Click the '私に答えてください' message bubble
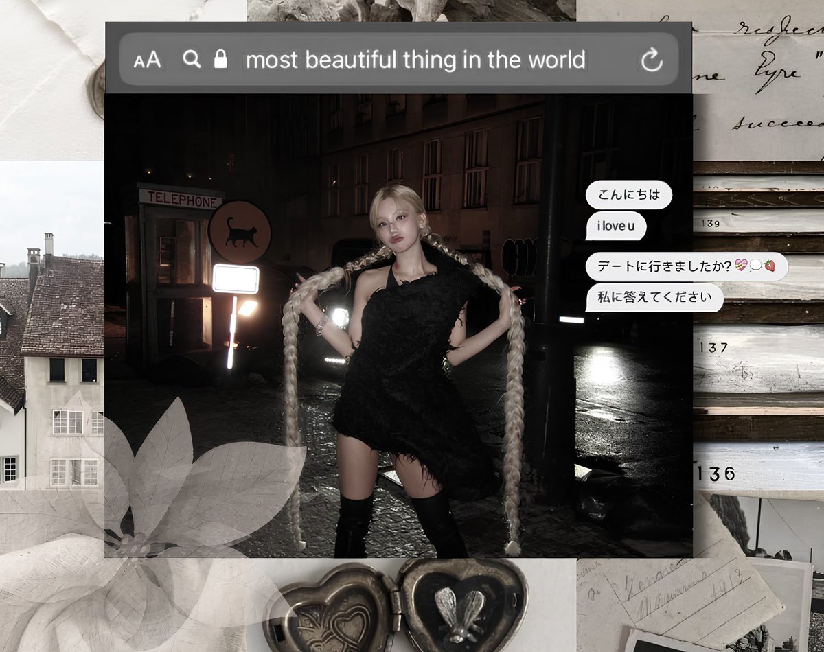Viewport: 824px width, 652px height. pos(654,299)
